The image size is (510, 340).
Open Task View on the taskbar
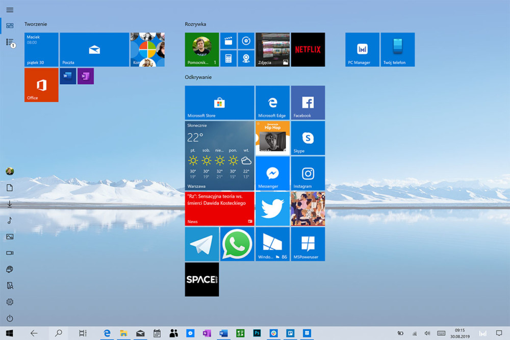tap(83, 333)
